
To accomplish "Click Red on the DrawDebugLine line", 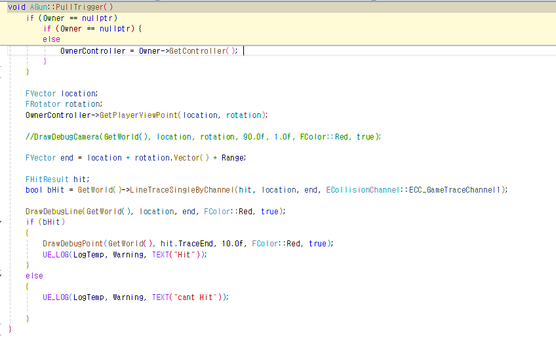I will click(x=245, y=212).
